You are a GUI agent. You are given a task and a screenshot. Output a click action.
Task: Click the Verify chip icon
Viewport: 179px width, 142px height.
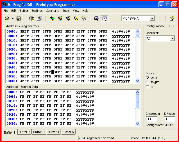point(76,19)
